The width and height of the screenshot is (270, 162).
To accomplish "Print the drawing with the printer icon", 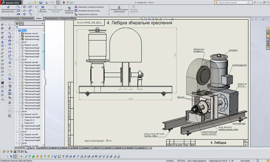I will [46, 2].
